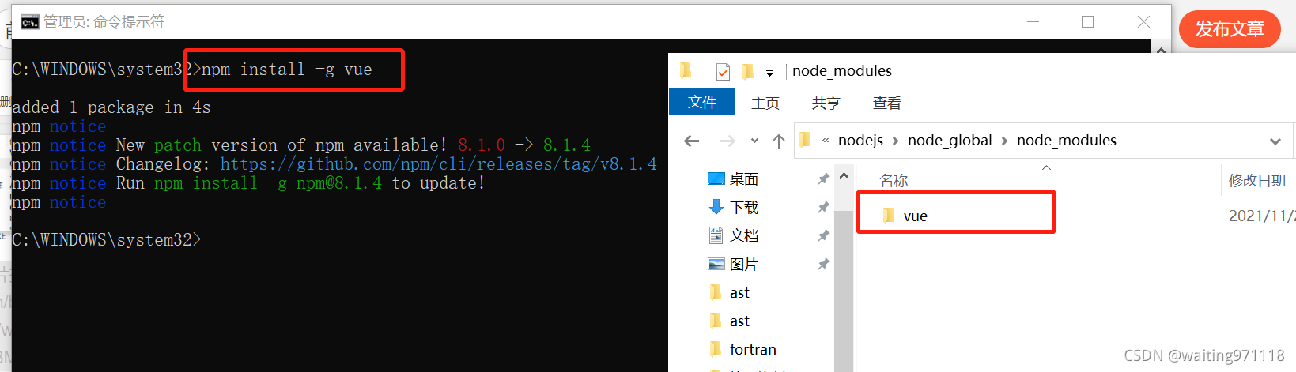Expand hidden path chevron in address bar

tap(826, 141)
